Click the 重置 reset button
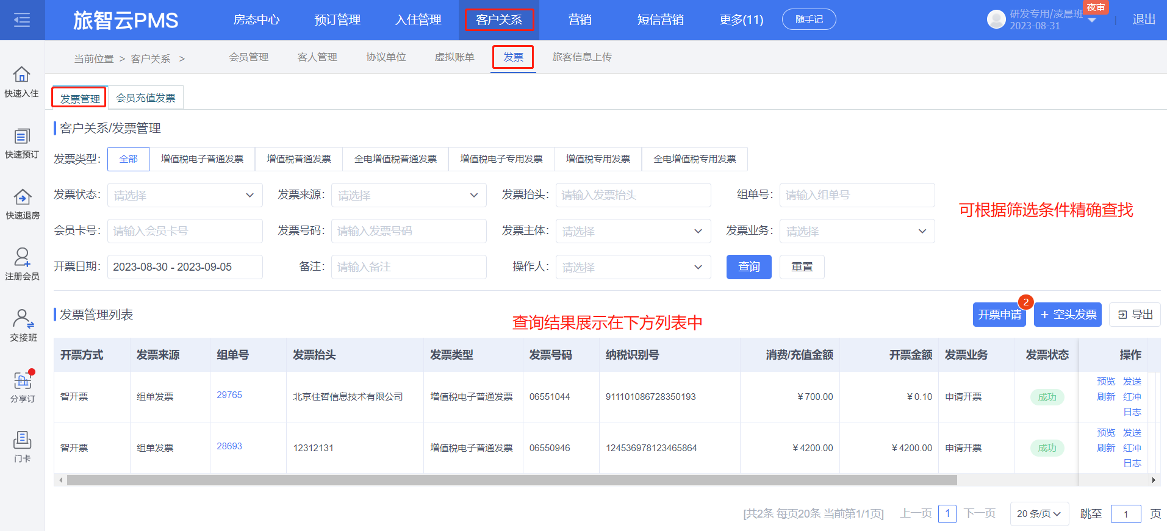The height and width of the screenshot is (531, 1167). (802, 267)
